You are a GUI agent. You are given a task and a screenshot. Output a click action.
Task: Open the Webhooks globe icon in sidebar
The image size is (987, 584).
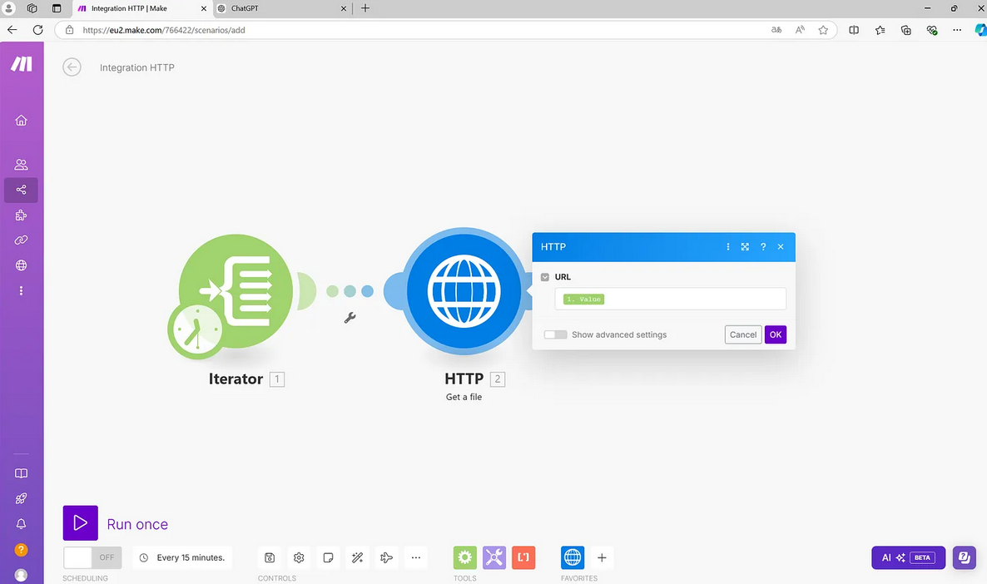point(21,265)
